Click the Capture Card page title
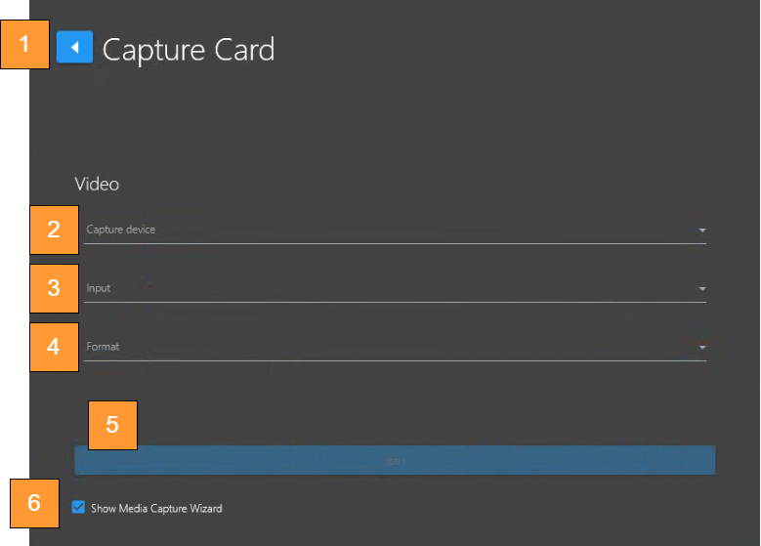The width and height of the screenshot is (761, 546). 189,49
